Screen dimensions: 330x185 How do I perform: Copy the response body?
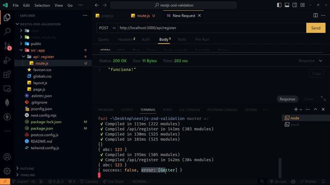pyautogui.click(x=316, y=73)
